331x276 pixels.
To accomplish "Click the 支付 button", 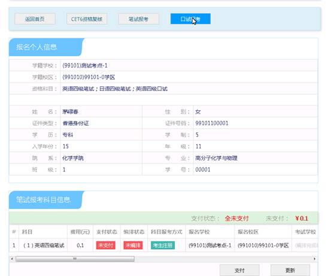I will (239, 270).
